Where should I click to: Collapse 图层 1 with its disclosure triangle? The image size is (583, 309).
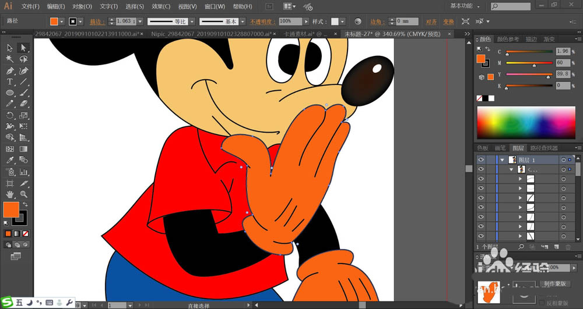click(503, 160)
